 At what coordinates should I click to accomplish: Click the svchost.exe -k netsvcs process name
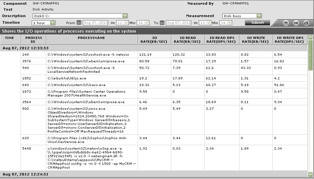tap(88, 54)
